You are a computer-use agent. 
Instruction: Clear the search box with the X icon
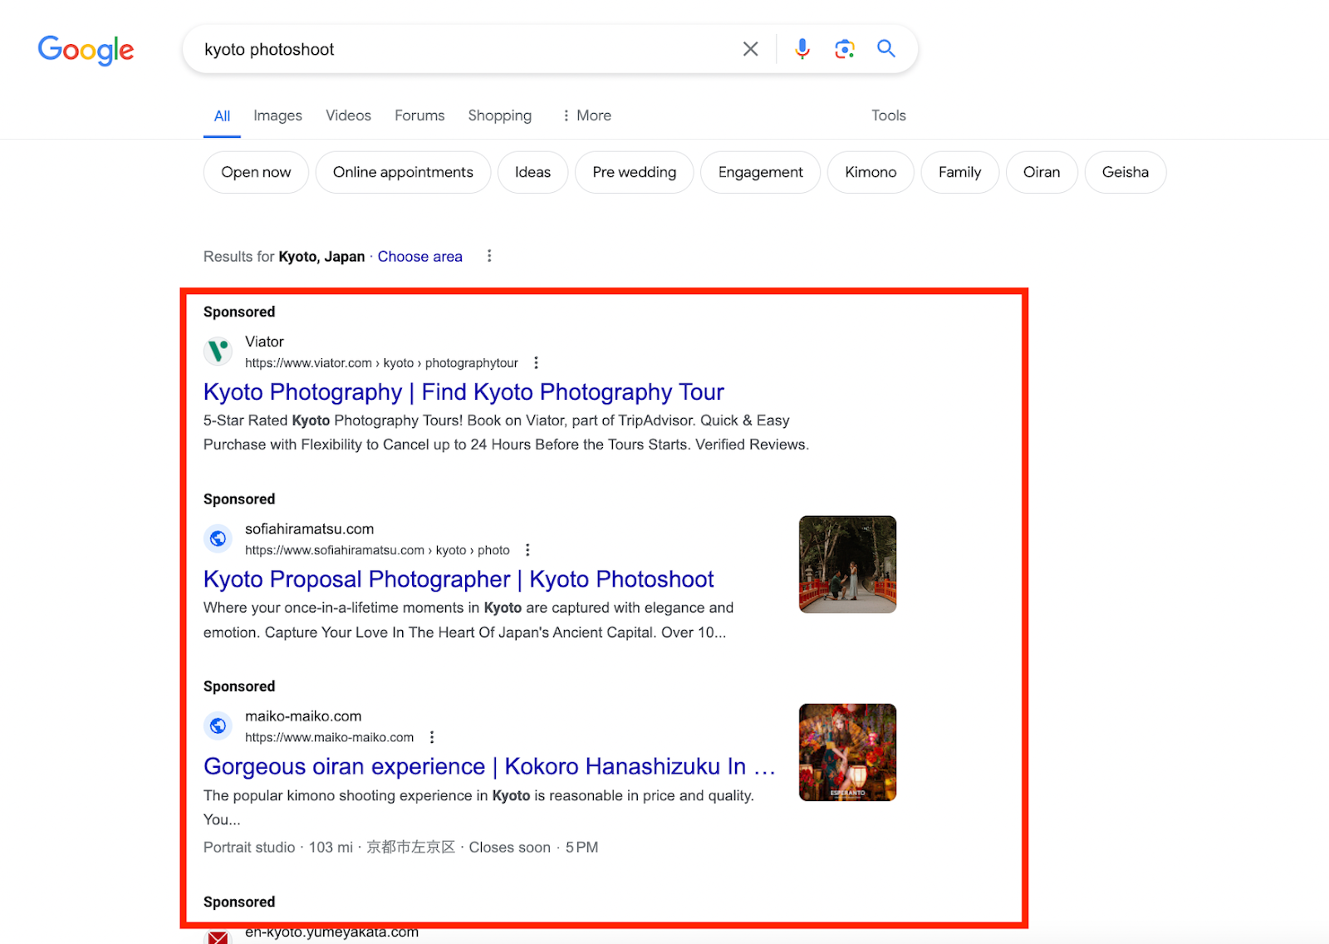coord(750,49)
